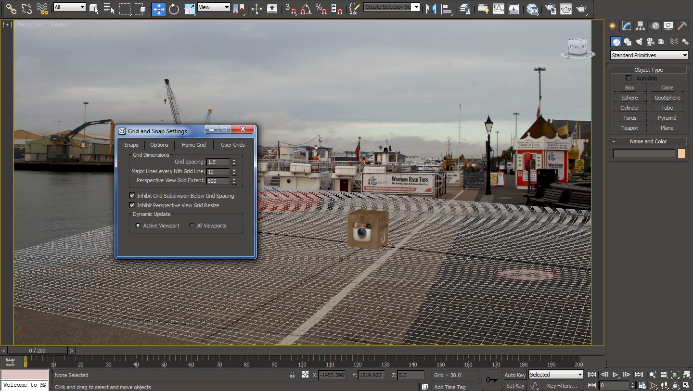Viewport: 693px width, 391px height.
Task: Open Render Setup teapot icon
Action: point(551,9)
